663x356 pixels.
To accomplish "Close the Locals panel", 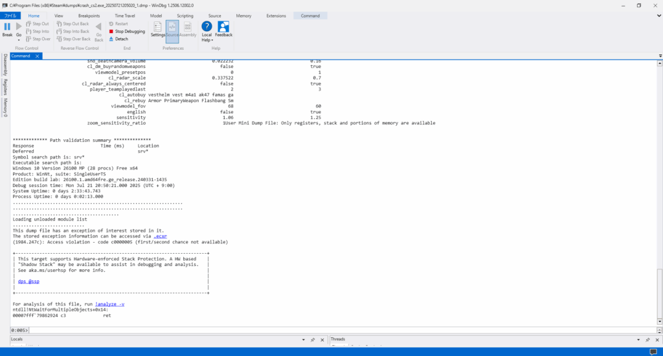I will [322, 340].
